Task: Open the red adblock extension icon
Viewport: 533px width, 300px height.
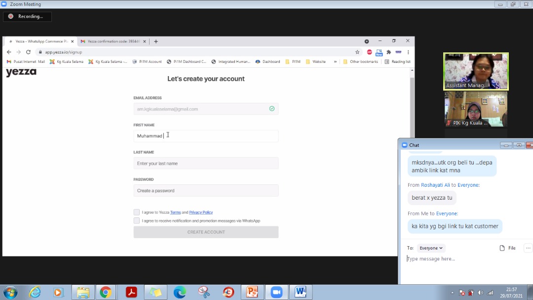Action: point(370,52)
